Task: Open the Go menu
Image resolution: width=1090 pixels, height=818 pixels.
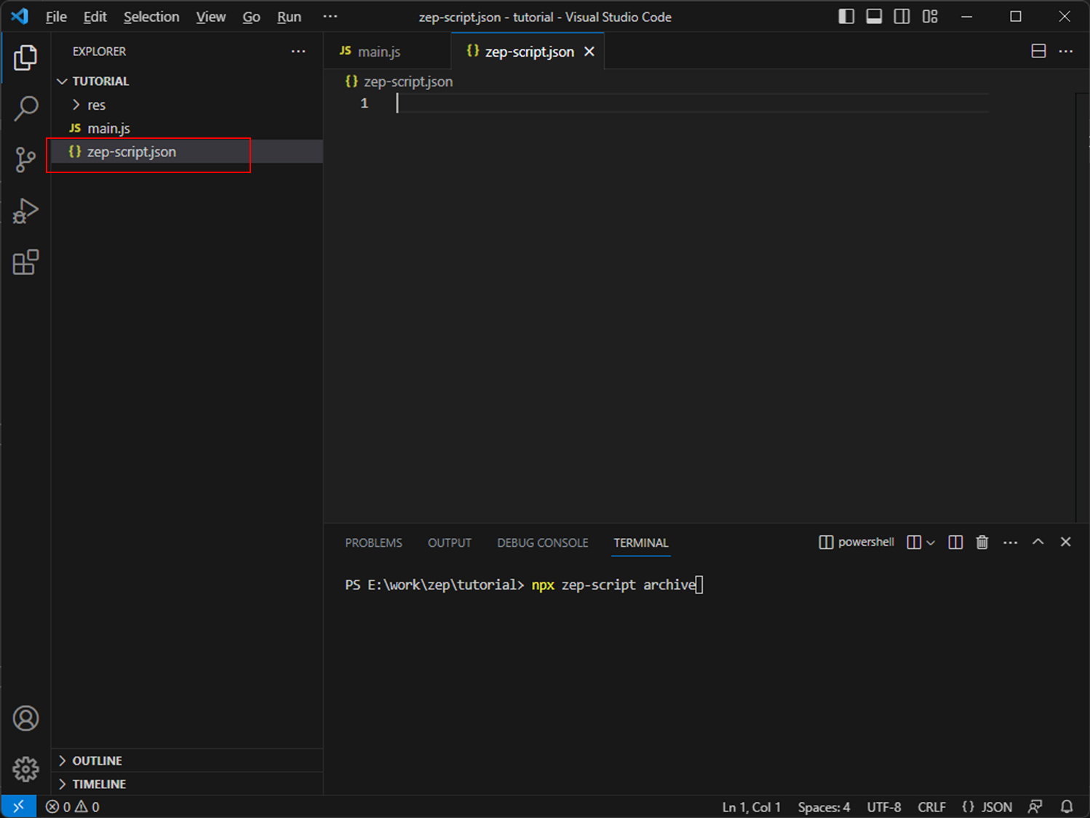Action: pyautogui.click(x=251, y=17)
